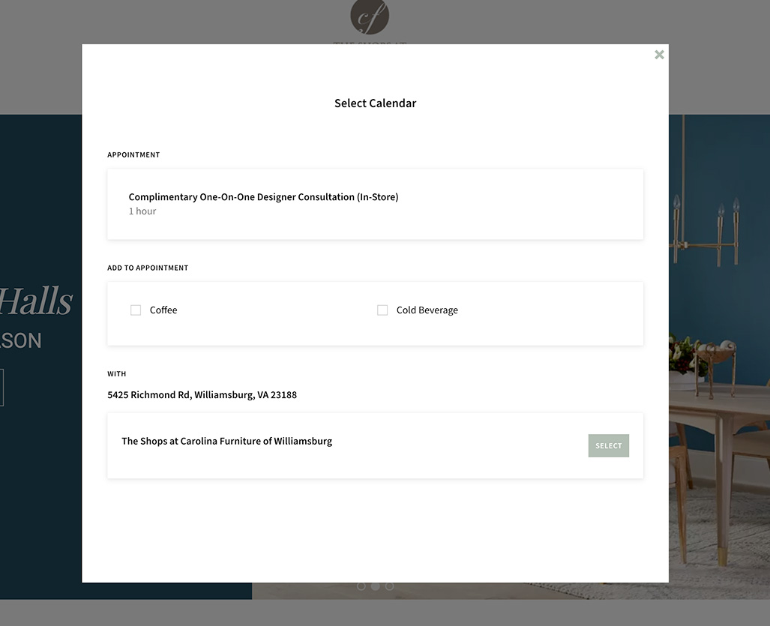Click The Shops at Carolina Furniture of Williamsburg name
This screenshot has height=626, width=770.
[x=227, y=441]
